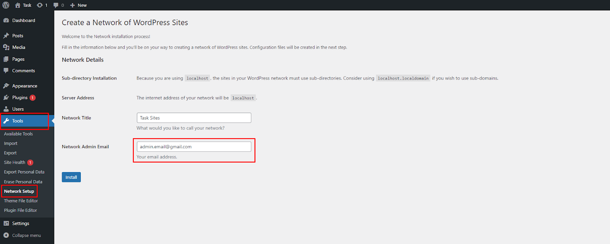610x244 pixels.
Task: Select Network Setup submenu item
Action: 19,191
